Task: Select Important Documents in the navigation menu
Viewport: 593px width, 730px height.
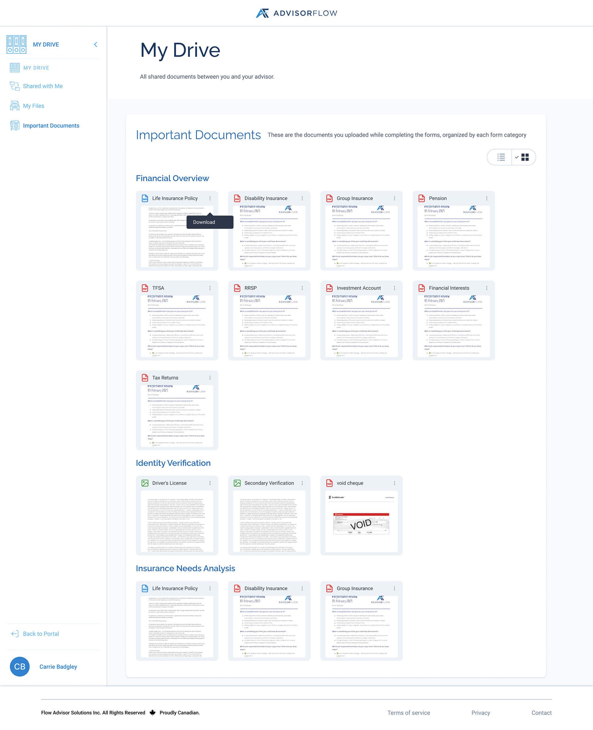Action: [51, 126]
